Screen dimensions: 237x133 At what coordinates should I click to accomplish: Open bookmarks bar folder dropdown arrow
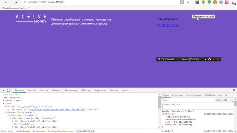click(x=29, y=8)
